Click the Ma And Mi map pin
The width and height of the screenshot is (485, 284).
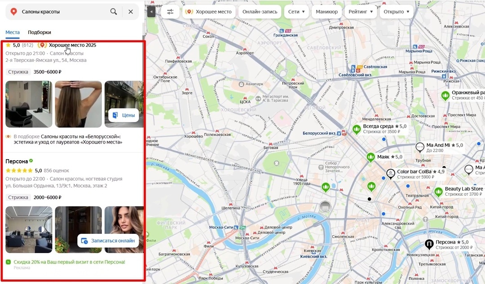pyautogui.click(x=420, y=148)
